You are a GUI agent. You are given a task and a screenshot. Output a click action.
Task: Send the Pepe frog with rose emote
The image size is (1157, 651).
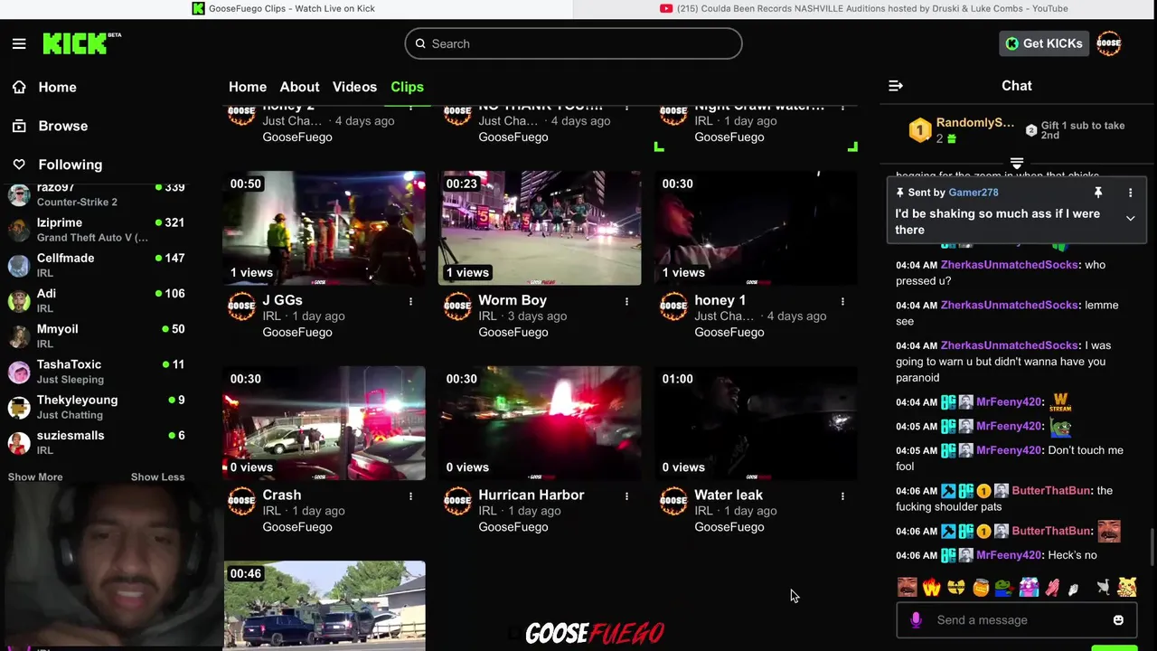(1004, 588)
